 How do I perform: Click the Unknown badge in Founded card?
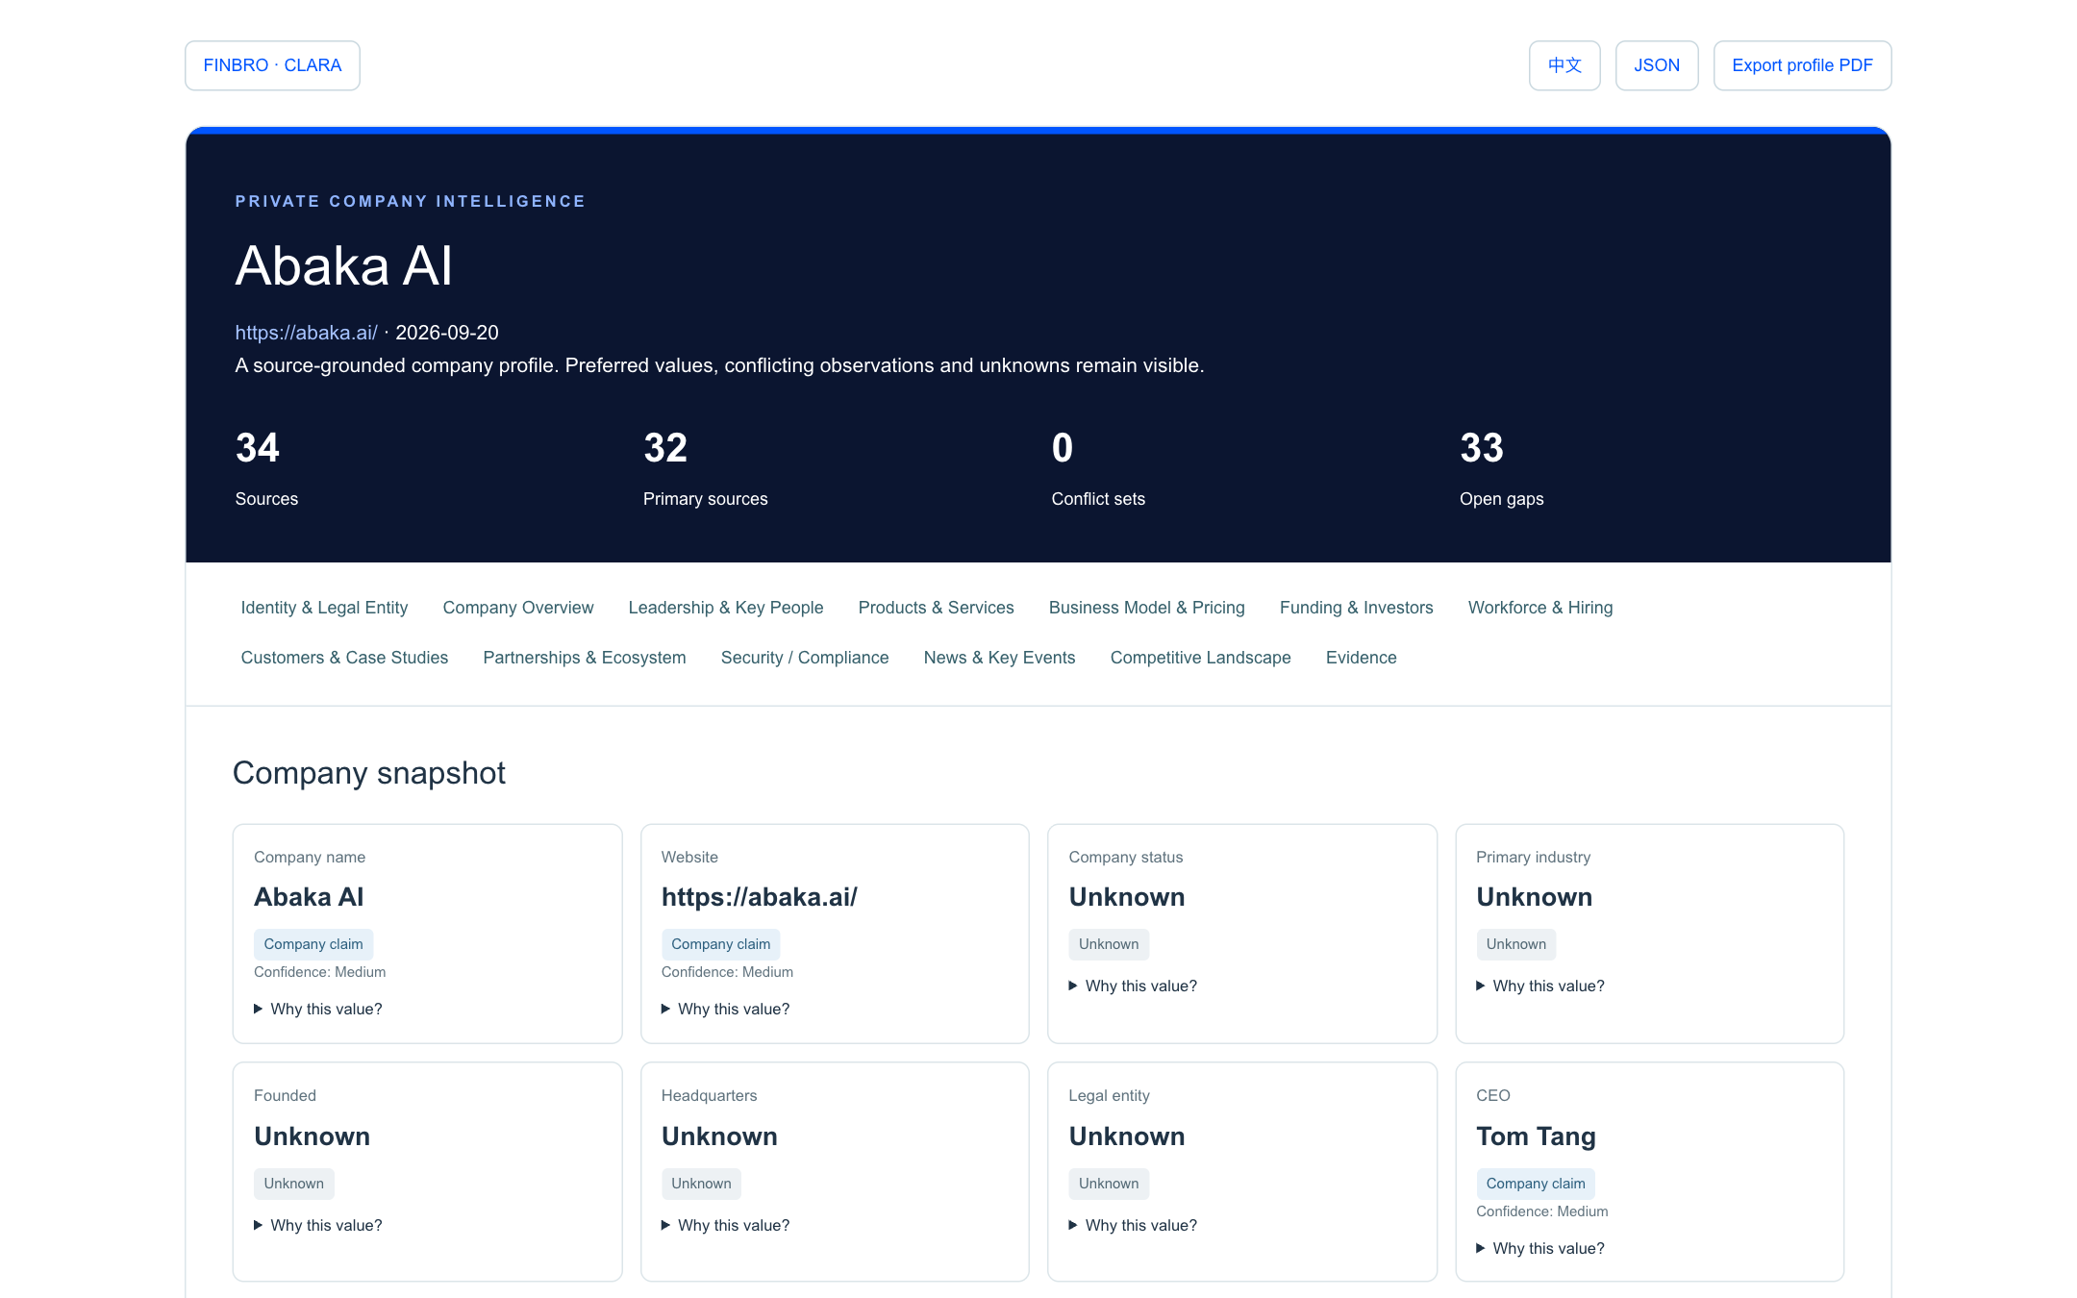[294, 1184]
